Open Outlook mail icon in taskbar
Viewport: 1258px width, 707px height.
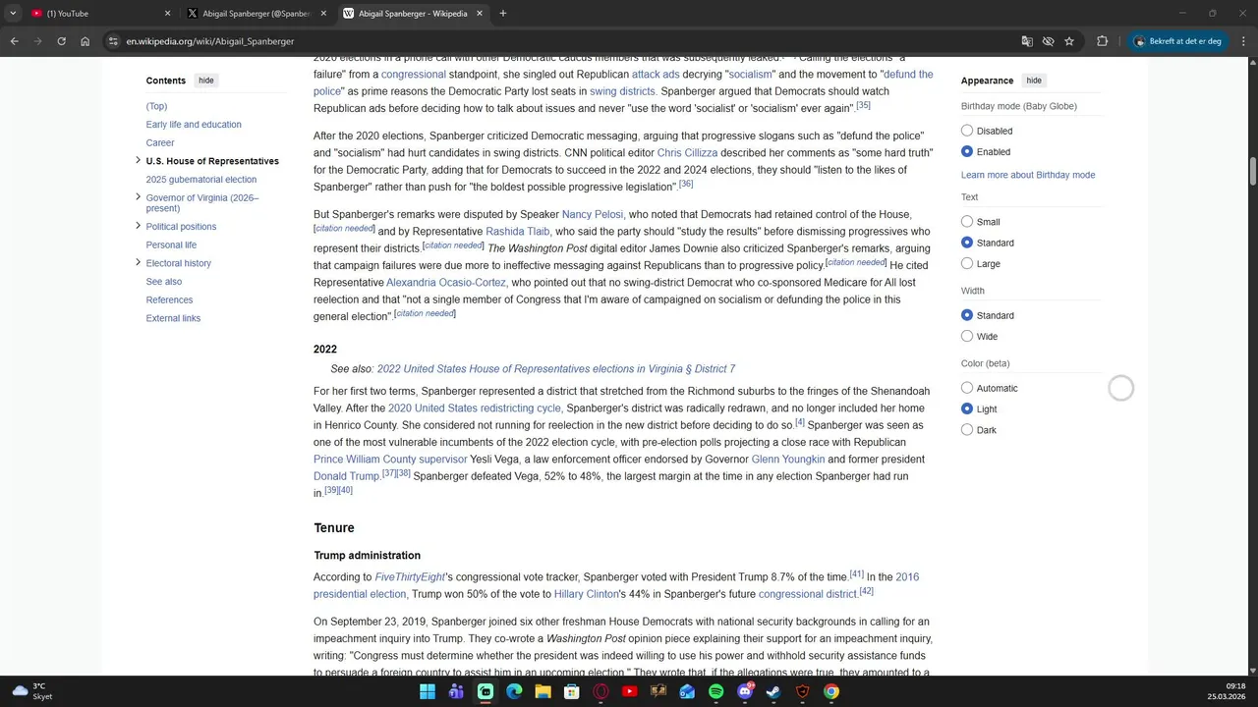(x=687, y=691)
